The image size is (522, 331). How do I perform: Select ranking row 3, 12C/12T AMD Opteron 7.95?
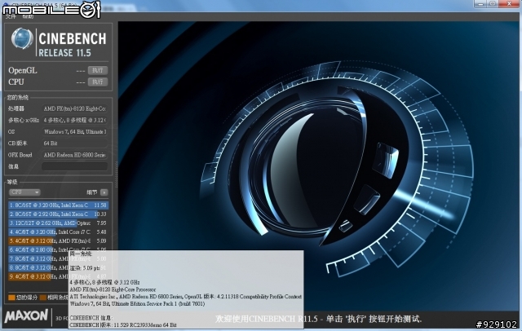coord(58,223)
